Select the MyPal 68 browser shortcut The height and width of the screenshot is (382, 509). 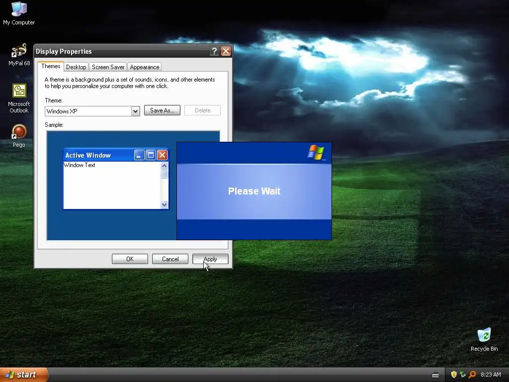point(19,55)
